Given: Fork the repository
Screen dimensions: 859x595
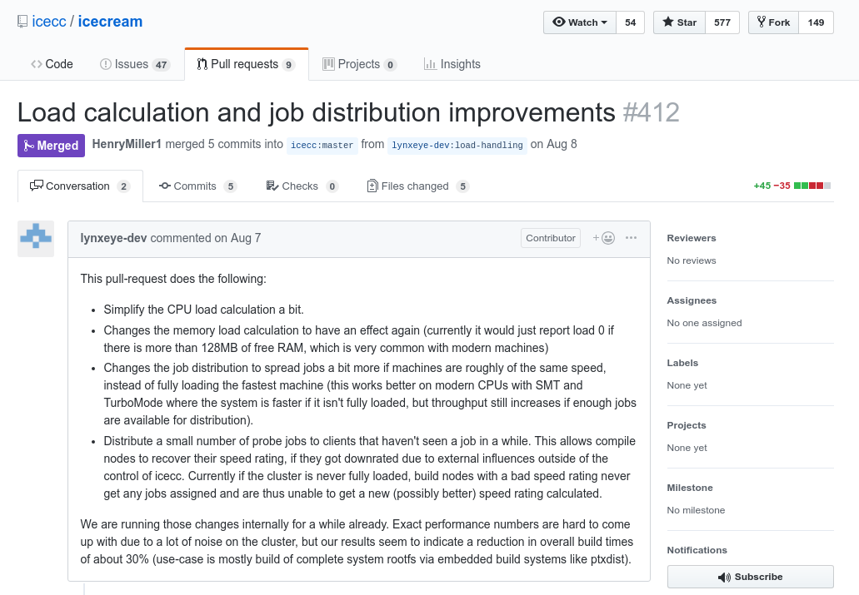Looking at the screenshot, I should pos(773,22).
